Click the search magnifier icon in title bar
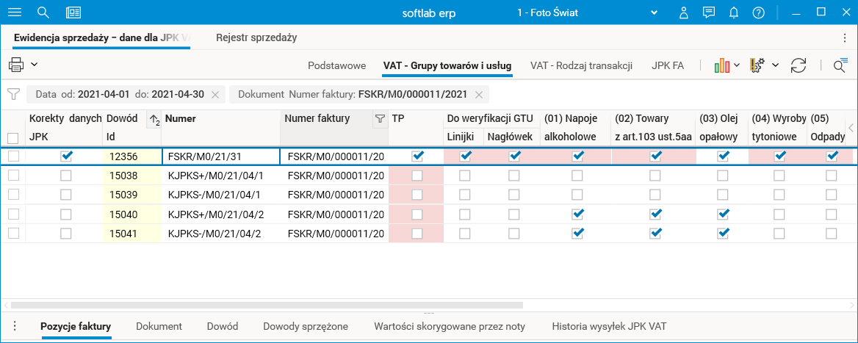 (x=43, y=12)
